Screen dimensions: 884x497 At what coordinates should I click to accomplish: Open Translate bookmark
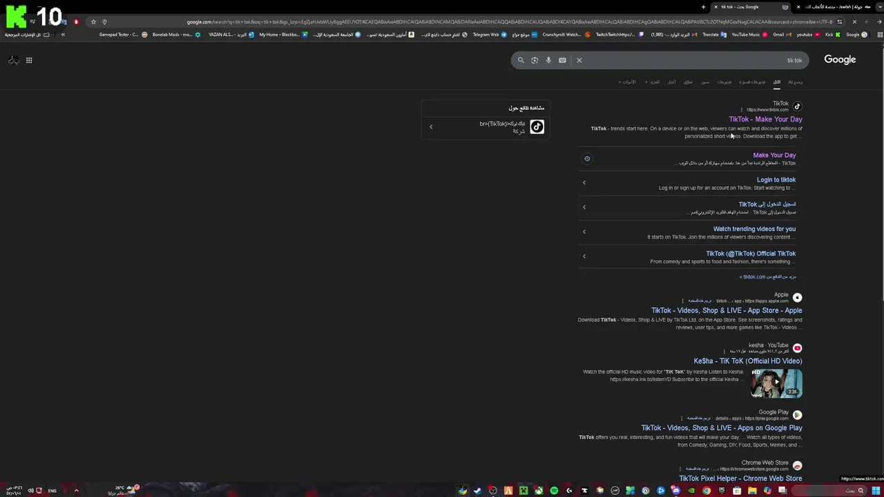click(x=715, y=35)
